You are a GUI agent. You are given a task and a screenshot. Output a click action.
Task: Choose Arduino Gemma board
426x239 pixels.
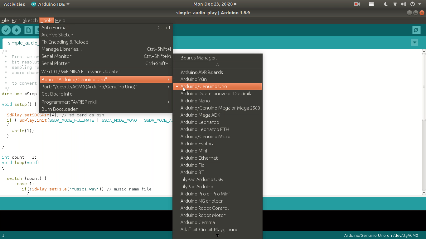pos(217,223)
